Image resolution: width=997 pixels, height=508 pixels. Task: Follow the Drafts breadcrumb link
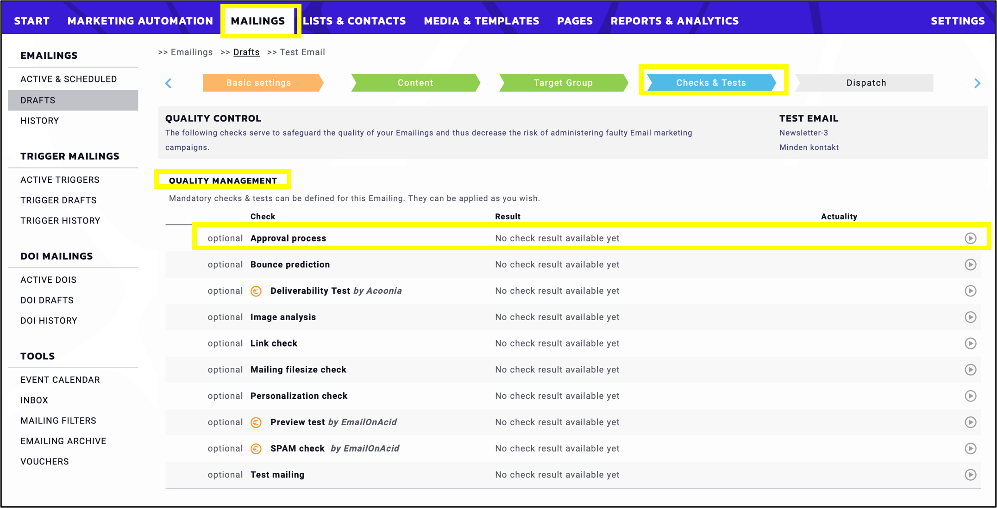[x=246, y=52]
